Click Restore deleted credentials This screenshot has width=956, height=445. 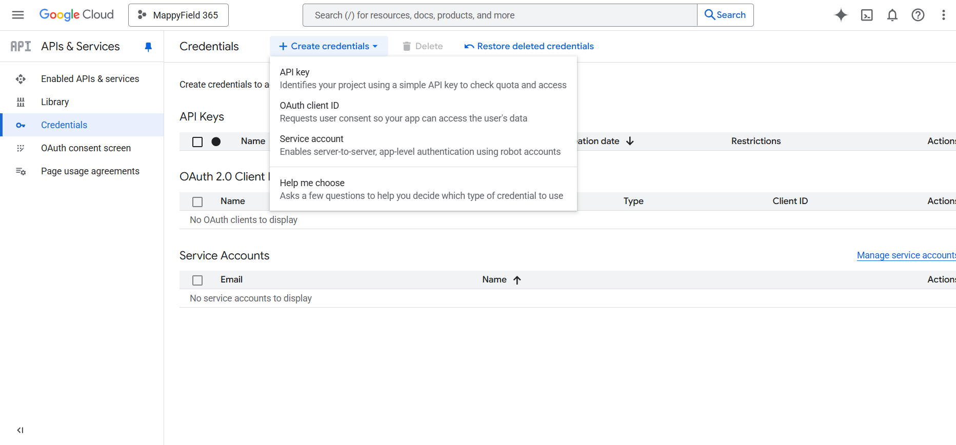pos(529,46)
